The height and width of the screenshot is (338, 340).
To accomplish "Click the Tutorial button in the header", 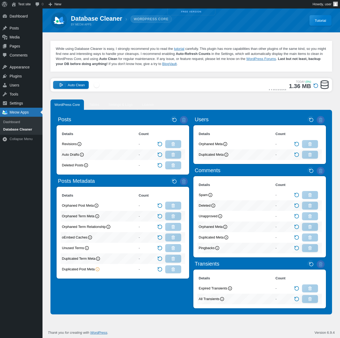I will click(x=320, y=20).
